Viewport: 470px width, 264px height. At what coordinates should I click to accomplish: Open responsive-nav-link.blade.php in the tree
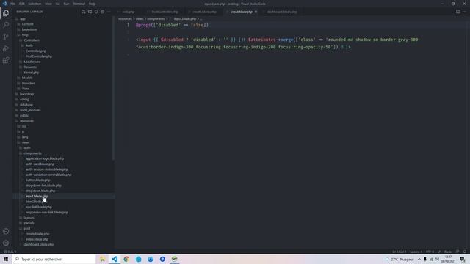tap(47, 212)
